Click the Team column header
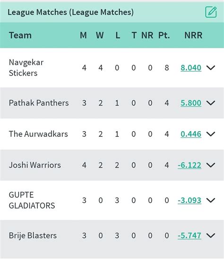Screen dimensions: 224x260 20,35
